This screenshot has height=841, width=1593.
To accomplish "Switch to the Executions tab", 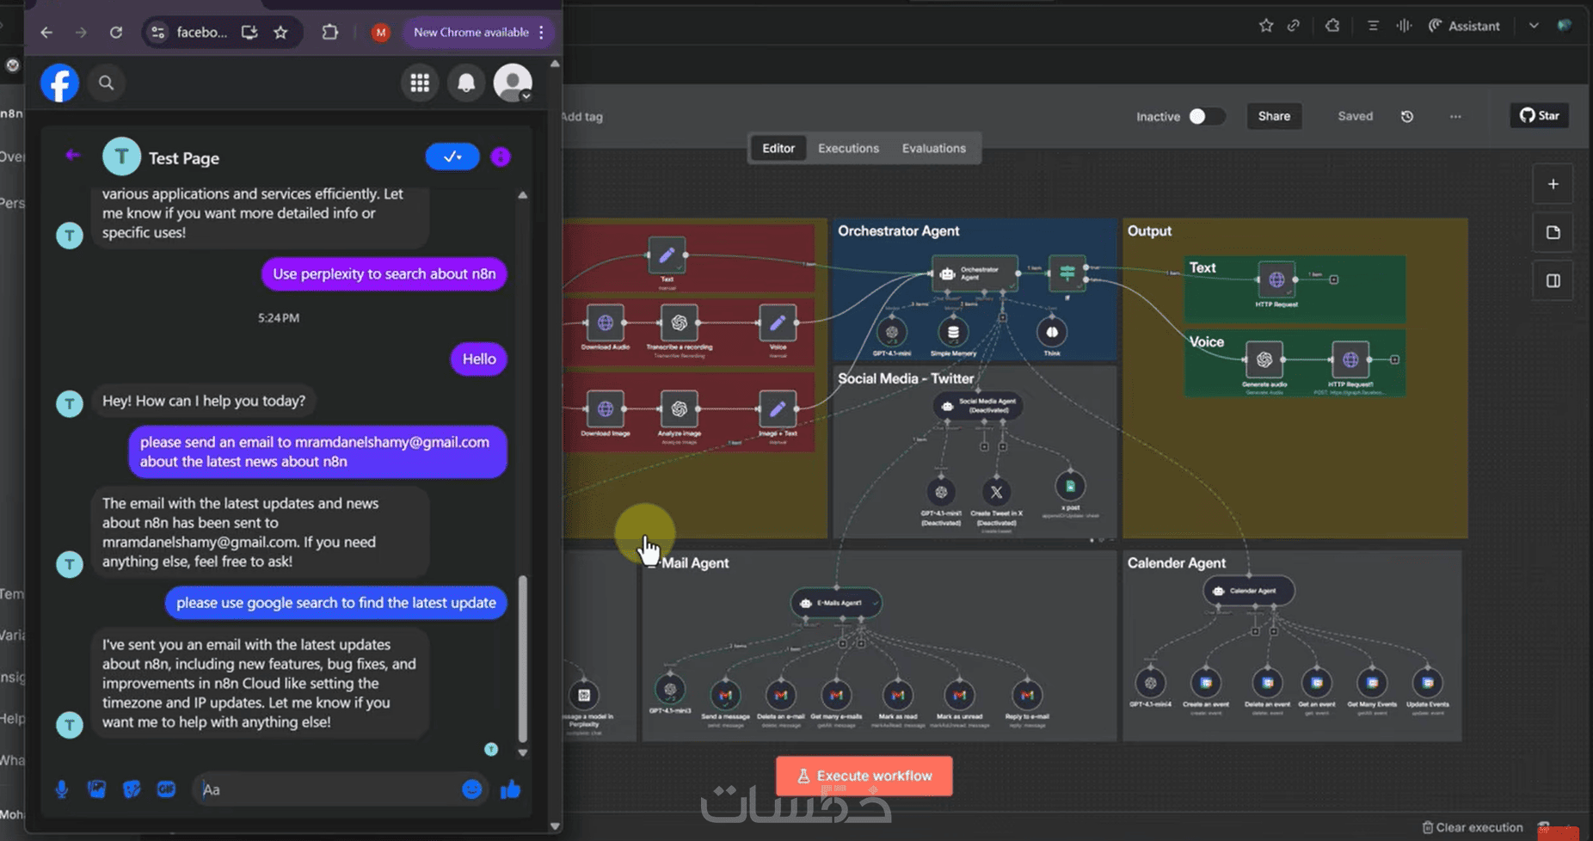I will (848, 148).
